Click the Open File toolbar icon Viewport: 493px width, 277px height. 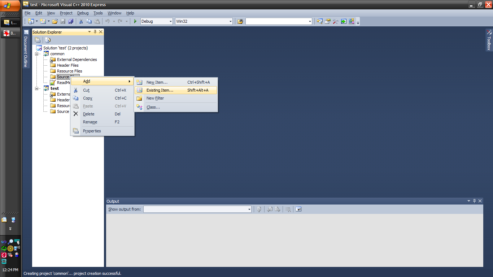(x=55, y=21)
